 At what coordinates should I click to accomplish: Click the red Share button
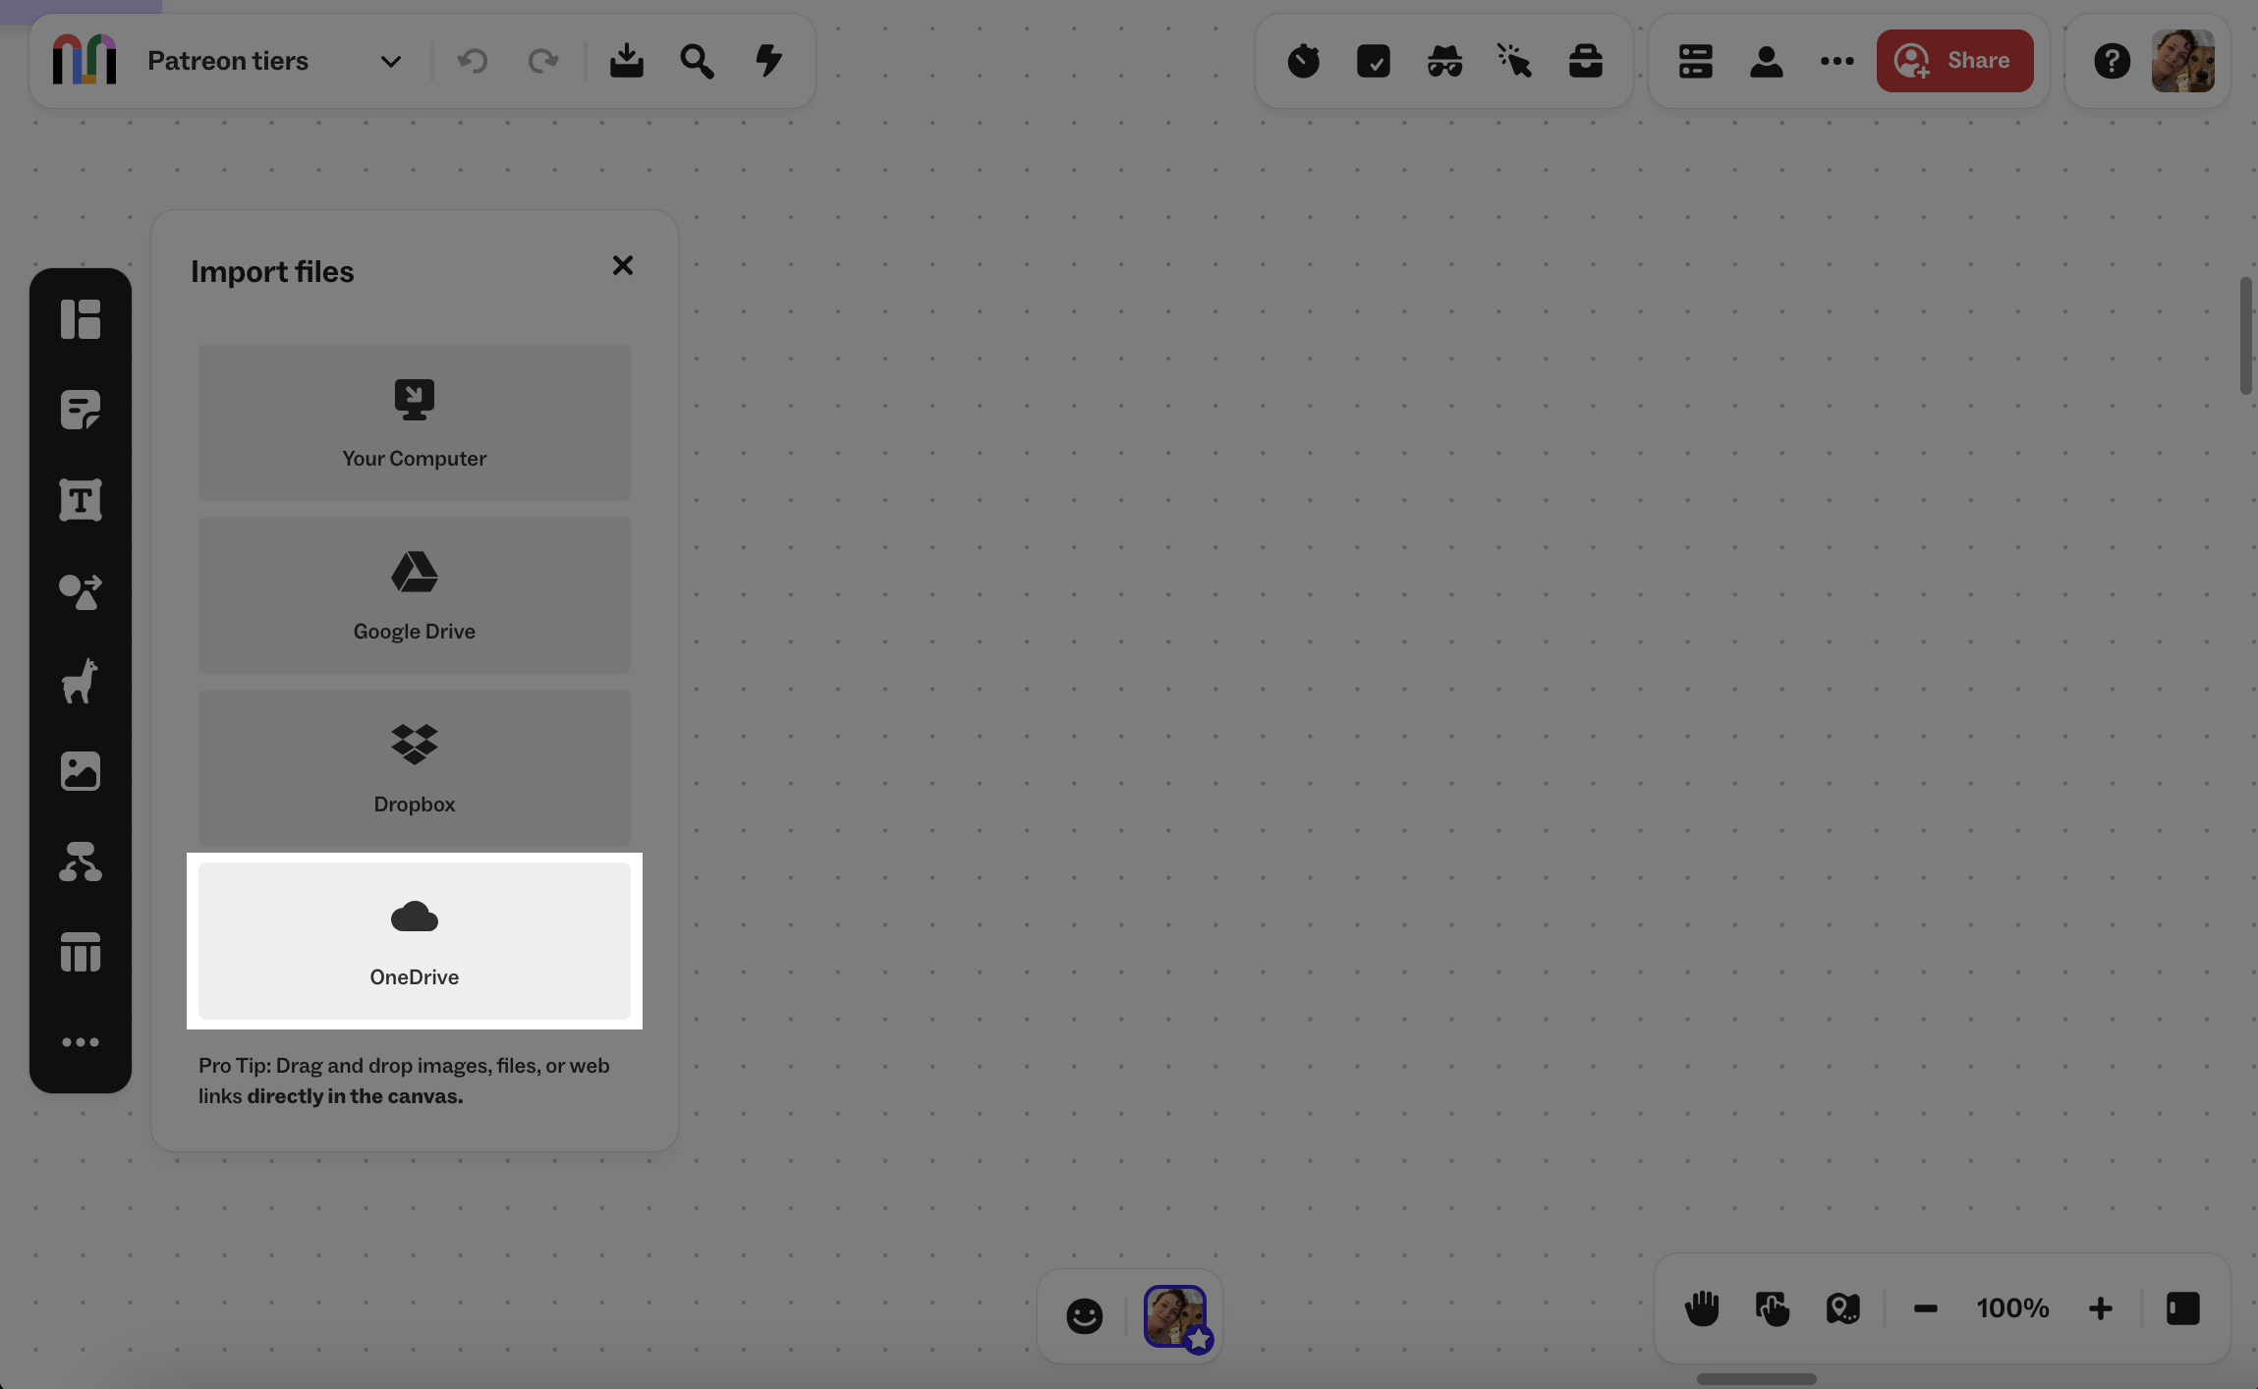tap(1954, 60)
